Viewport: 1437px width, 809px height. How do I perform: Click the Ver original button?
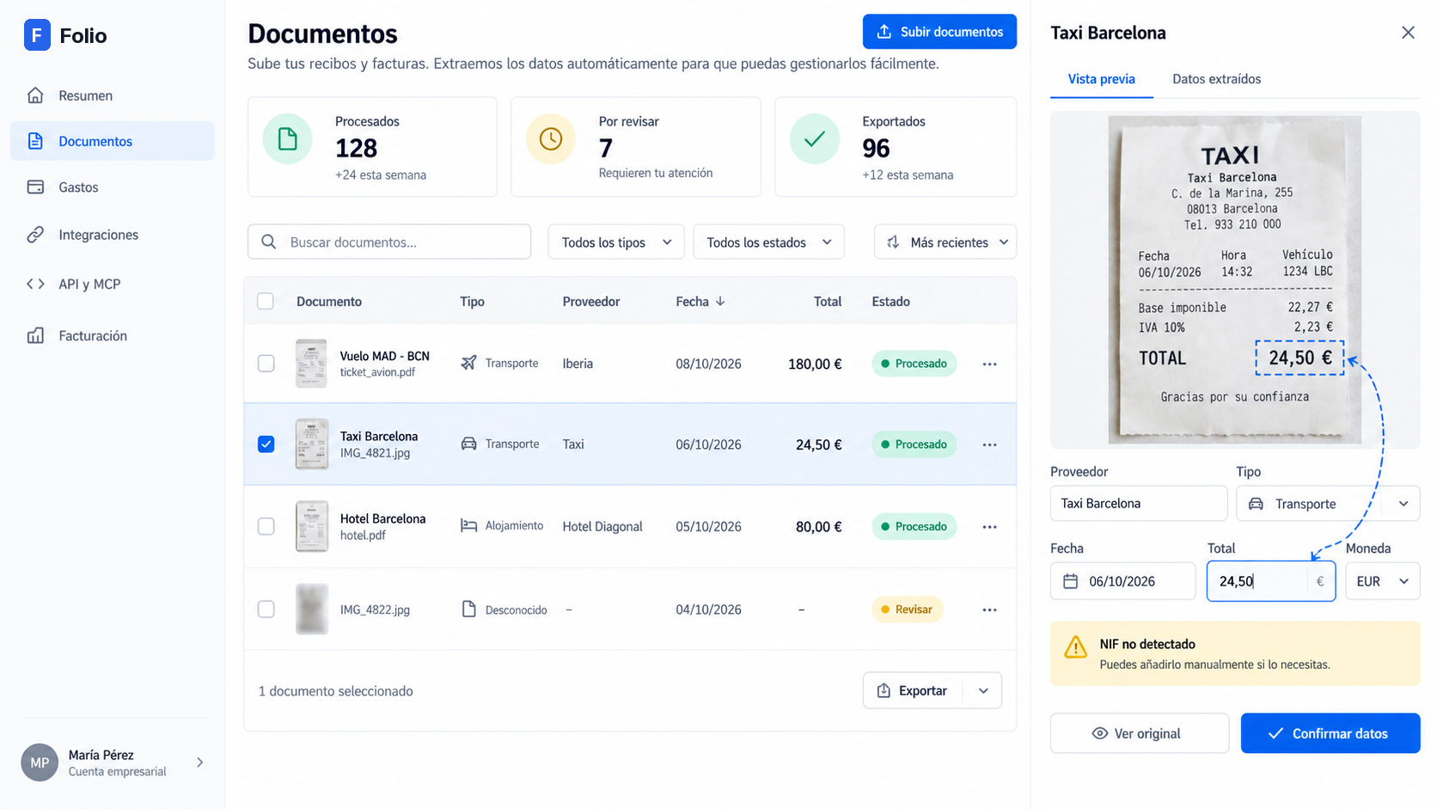(1140, 733)
